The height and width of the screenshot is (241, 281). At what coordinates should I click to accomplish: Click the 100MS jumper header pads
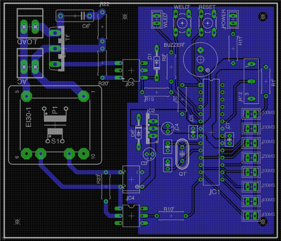point(251,114)
